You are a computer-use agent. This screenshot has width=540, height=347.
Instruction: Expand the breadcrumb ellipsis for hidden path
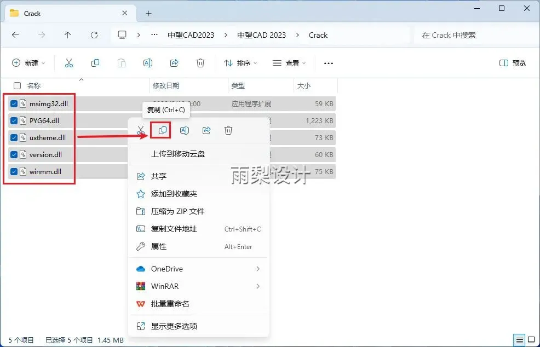(x=154, y=35)
